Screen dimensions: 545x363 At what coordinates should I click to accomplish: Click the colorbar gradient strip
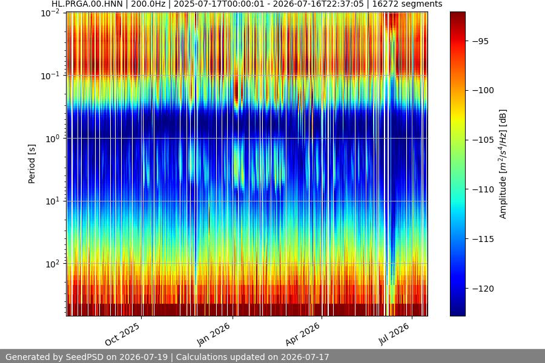tap(457, 164)
